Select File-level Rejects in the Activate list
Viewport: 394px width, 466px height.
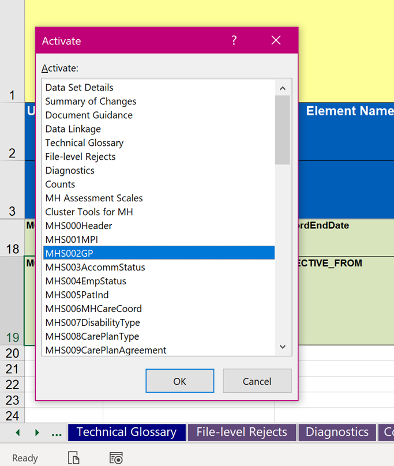[x=159, y=157]
